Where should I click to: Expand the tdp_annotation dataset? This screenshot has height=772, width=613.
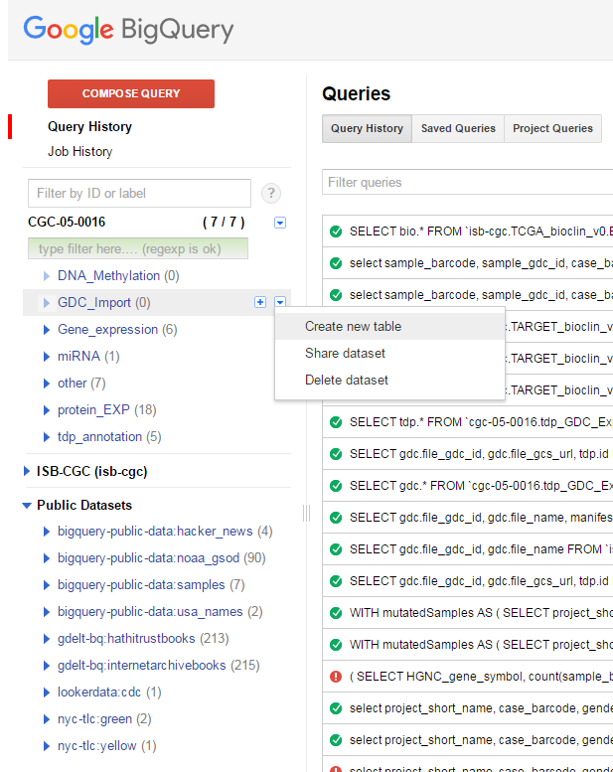pos(47,437)
